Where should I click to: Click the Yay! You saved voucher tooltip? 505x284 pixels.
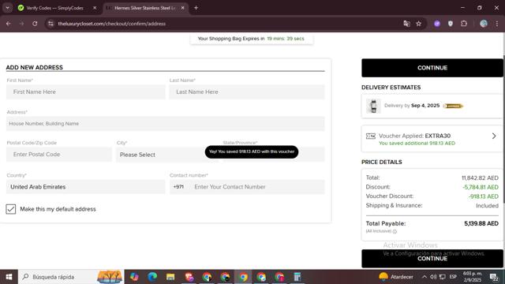tap(252, 151)
